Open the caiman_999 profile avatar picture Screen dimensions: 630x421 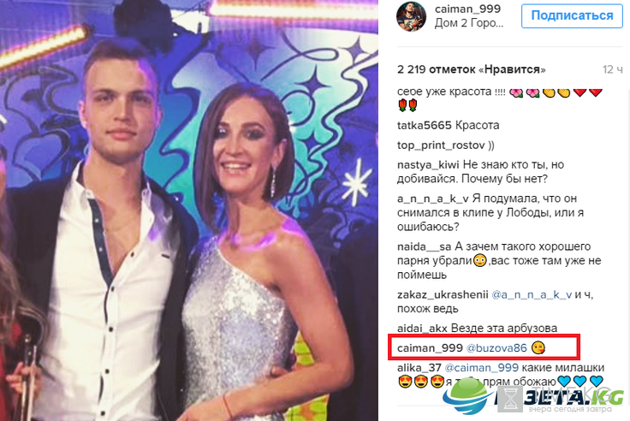click(411, 16)
